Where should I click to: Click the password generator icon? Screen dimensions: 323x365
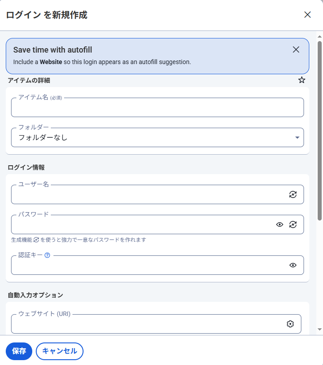pyautogui.click(x=293, y=224)
